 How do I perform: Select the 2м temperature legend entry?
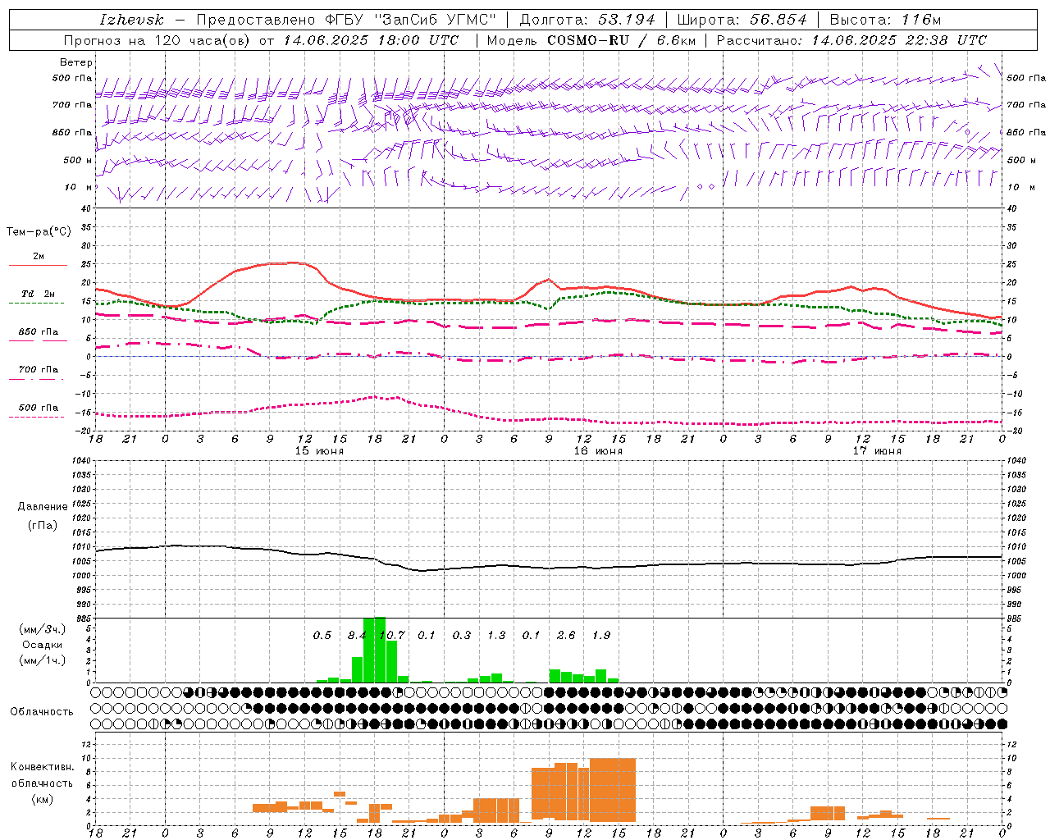(x=38, y=257)
